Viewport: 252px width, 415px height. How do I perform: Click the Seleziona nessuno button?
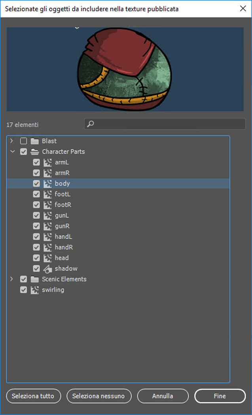tap(99, 396)
